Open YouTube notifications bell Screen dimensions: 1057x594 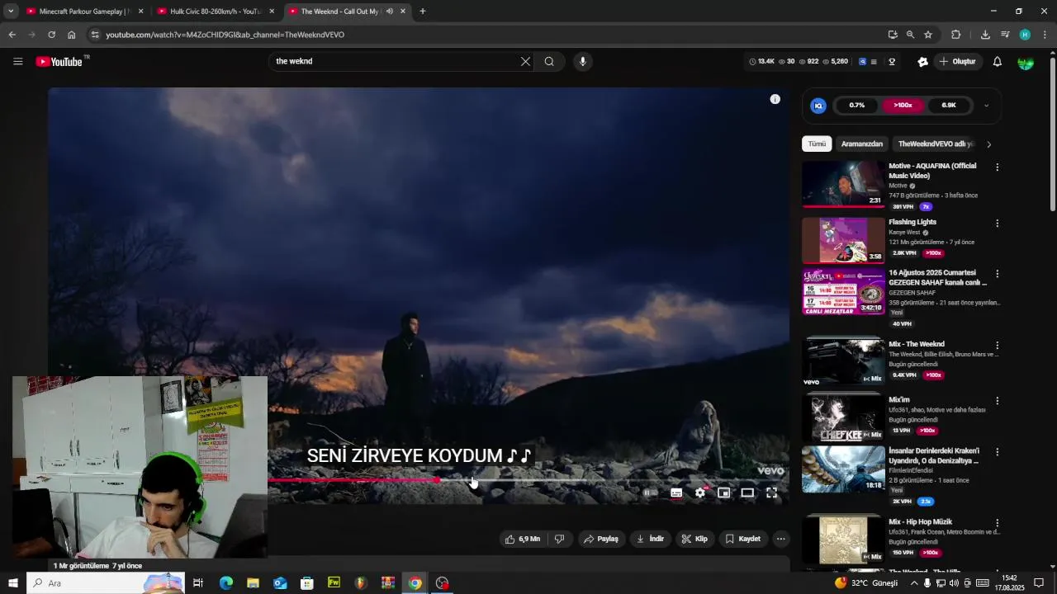pos(997,62)
